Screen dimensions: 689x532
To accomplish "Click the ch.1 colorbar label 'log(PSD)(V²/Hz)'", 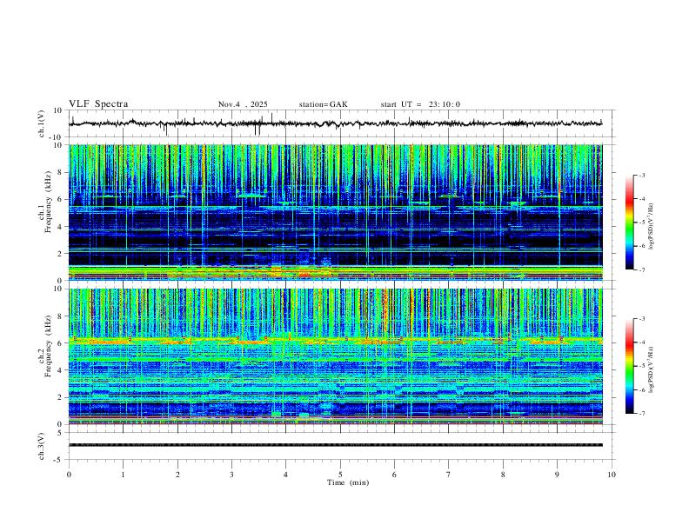I will [x=652, y=226].
